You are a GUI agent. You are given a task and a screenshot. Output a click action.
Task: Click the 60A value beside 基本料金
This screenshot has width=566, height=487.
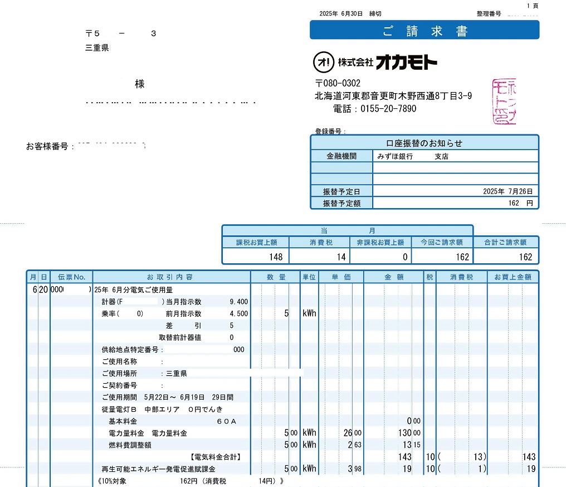coord(226,421)
